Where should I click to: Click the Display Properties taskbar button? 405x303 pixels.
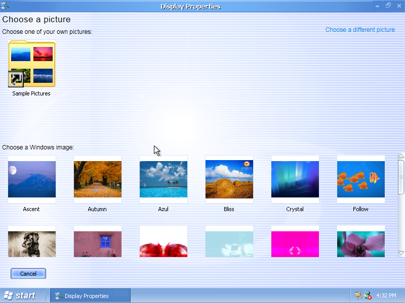click(x=90, y=296)
